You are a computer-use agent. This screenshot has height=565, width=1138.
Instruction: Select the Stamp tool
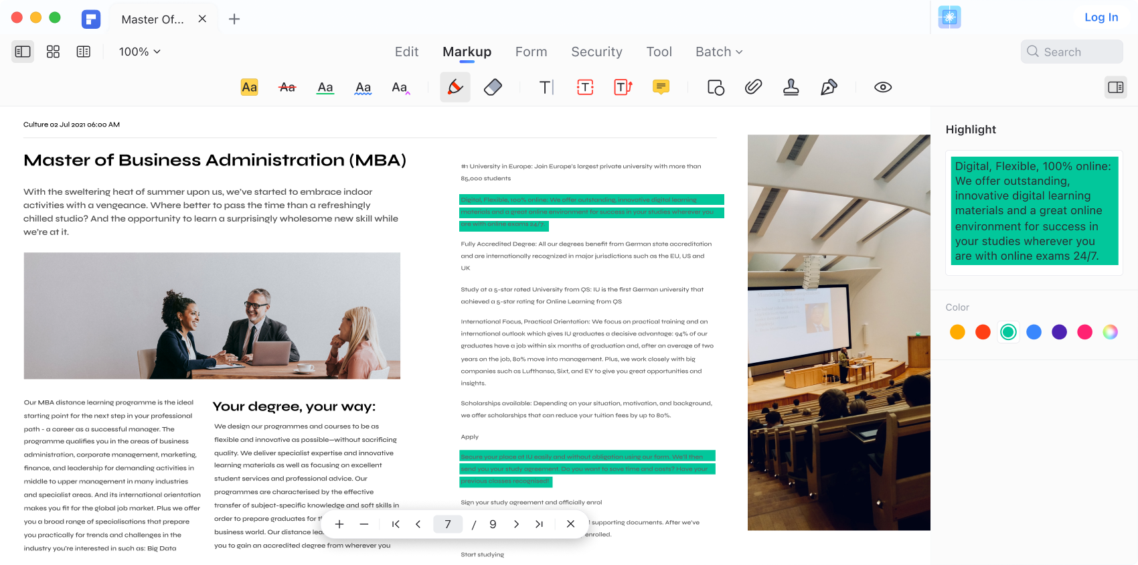791,87
